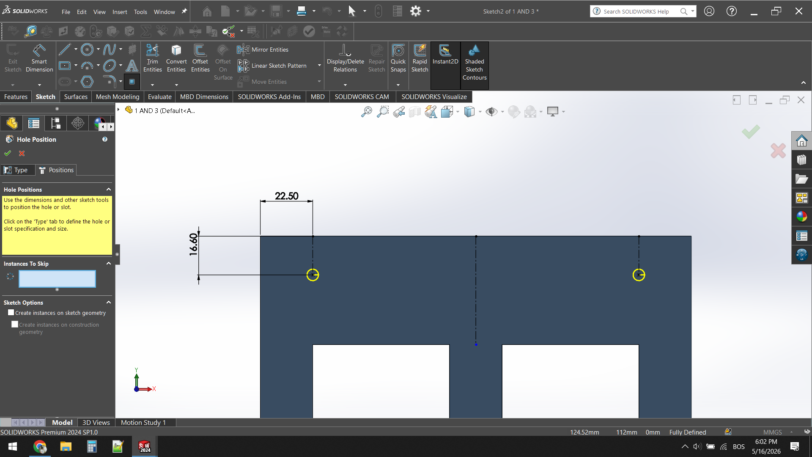Select the 16.60 dimension in sketch
The height and width of the screenshot is (457, 812).
(193, 244)
